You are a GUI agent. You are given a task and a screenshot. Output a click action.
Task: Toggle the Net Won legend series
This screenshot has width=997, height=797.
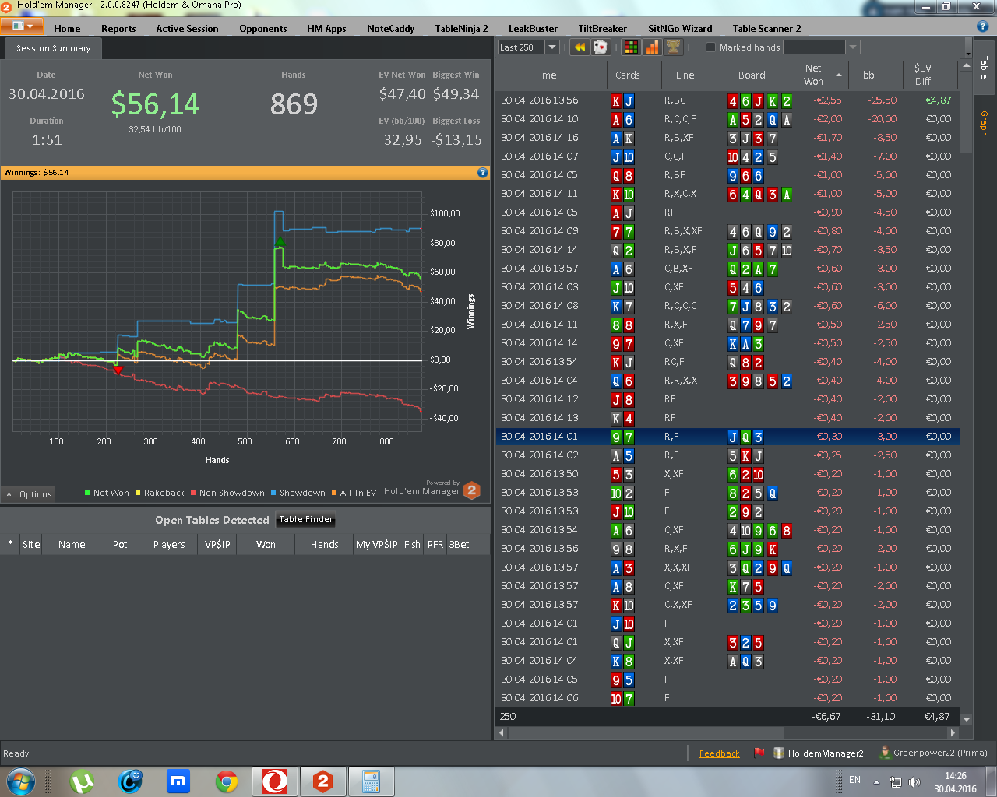click(x=107, y=493)
